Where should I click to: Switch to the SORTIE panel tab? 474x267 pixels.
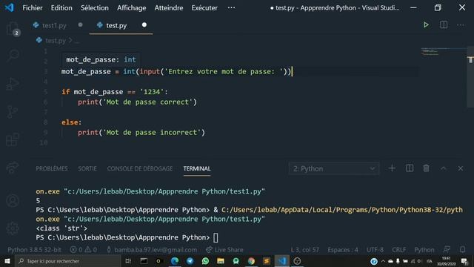point(87,168)
